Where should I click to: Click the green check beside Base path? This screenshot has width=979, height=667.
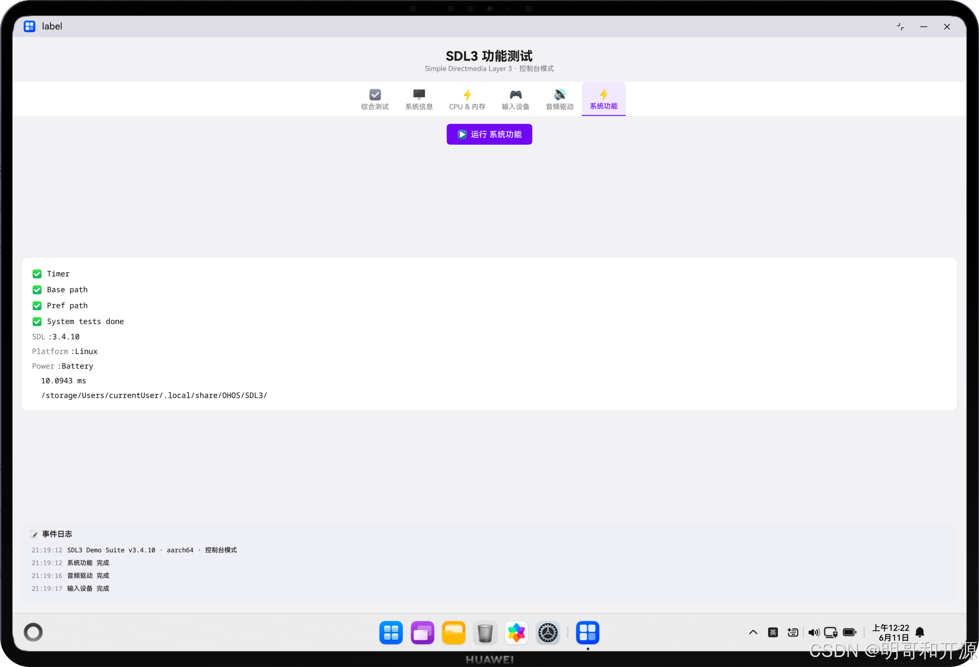click(37, 290)
